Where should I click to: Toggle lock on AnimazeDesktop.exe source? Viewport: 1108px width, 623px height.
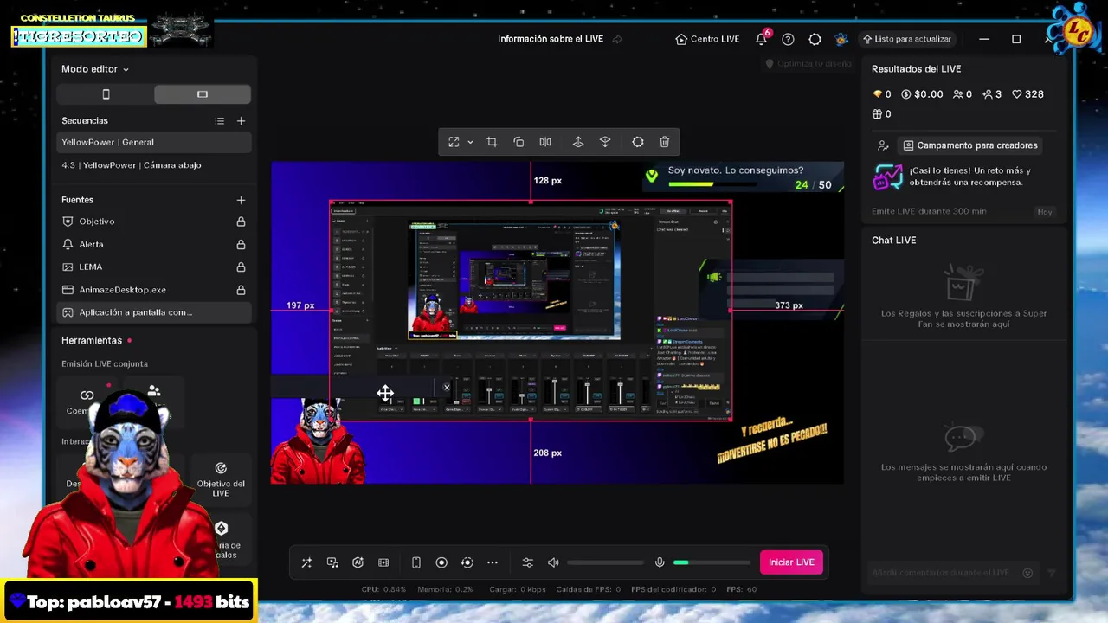pyautogui.click(x=241, y=290)
